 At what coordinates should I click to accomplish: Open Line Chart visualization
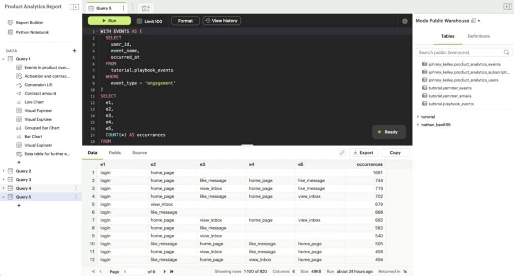click(x=34, y=102)
